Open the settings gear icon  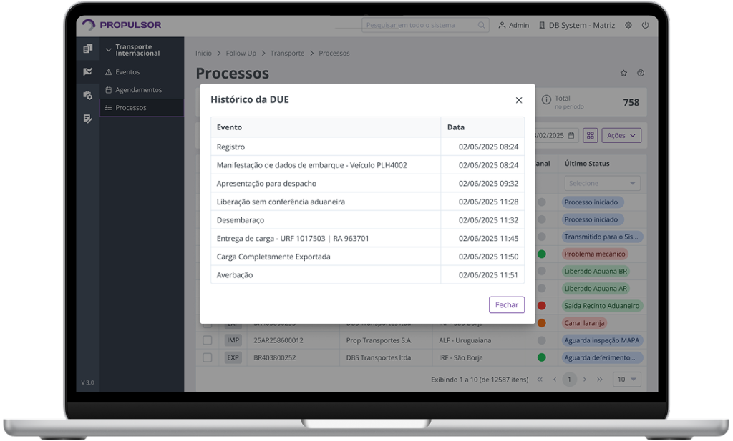coord(628,25)
